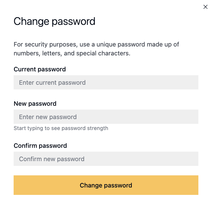
Task: Click "numbers, letters, and special characters" line
Action: coord(72,54)
